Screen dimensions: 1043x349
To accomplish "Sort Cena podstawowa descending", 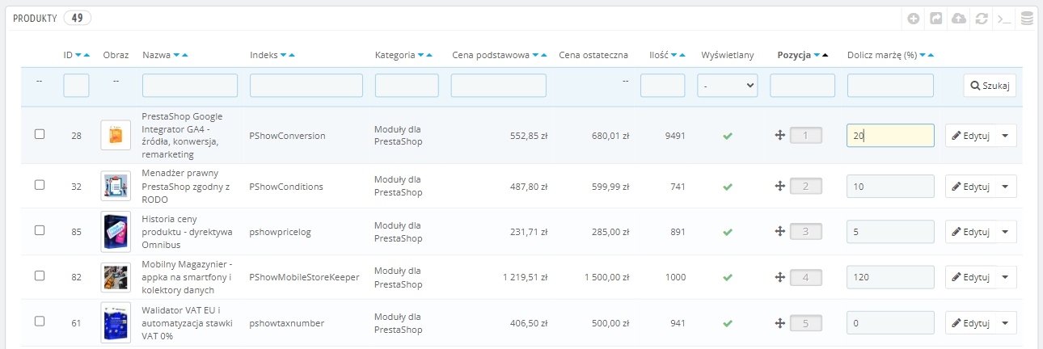I will coord(535,55).
